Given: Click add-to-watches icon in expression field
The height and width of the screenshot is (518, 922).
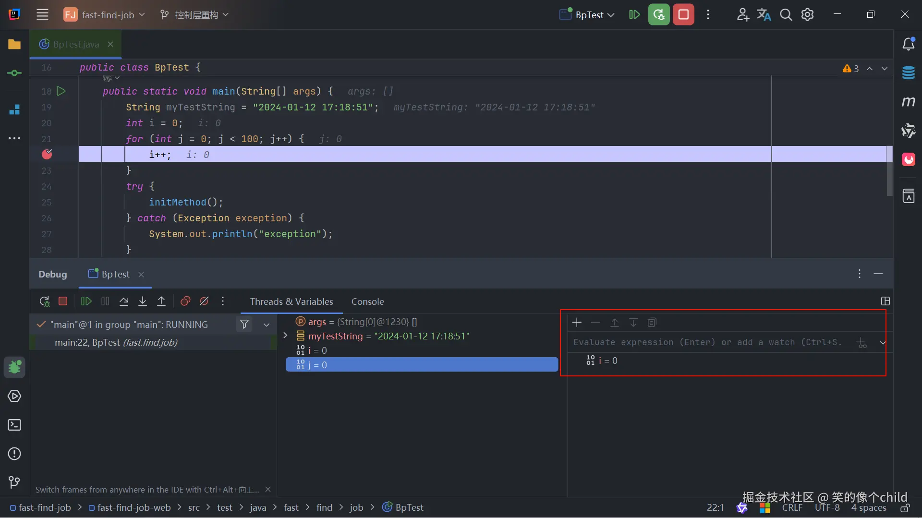Looking at the screenshot, I should pyautogui.click(x=862, y=342).
